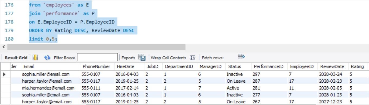Select the phone cell 555-0111
This screenshot has width=369, height=105.
pos(97,88)
